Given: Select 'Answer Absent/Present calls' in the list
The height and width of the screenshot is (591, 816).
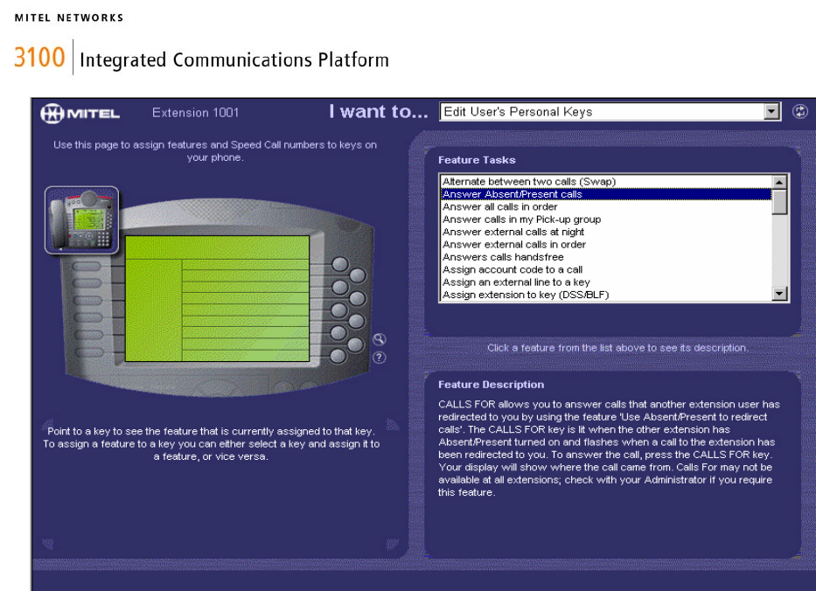Looking at the screenshot, I should pyautogui.click(x=606, y=194).
